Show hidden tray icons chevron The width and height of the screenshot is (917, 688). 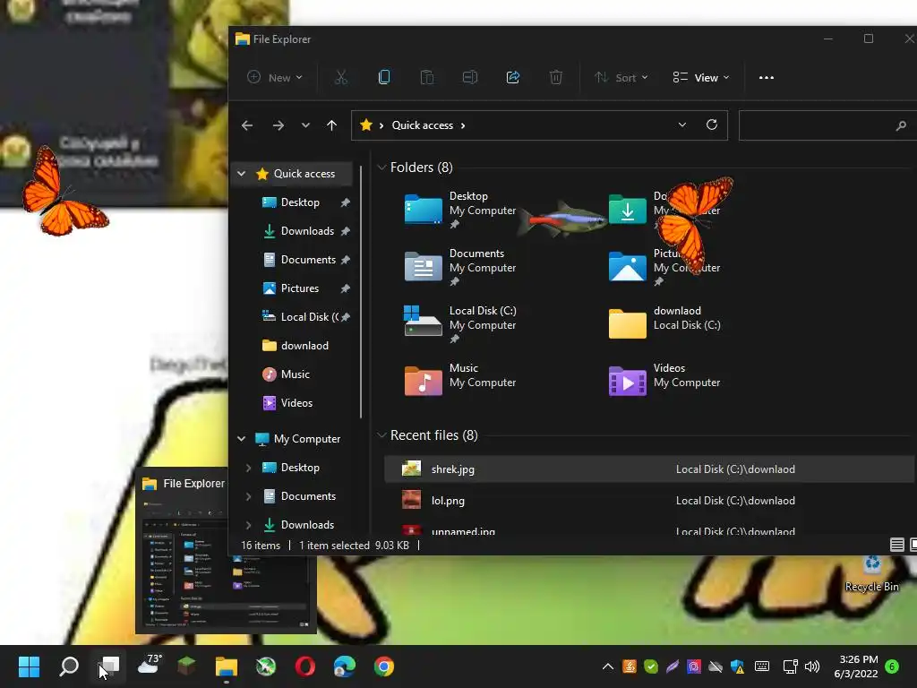tap(608, 666)
